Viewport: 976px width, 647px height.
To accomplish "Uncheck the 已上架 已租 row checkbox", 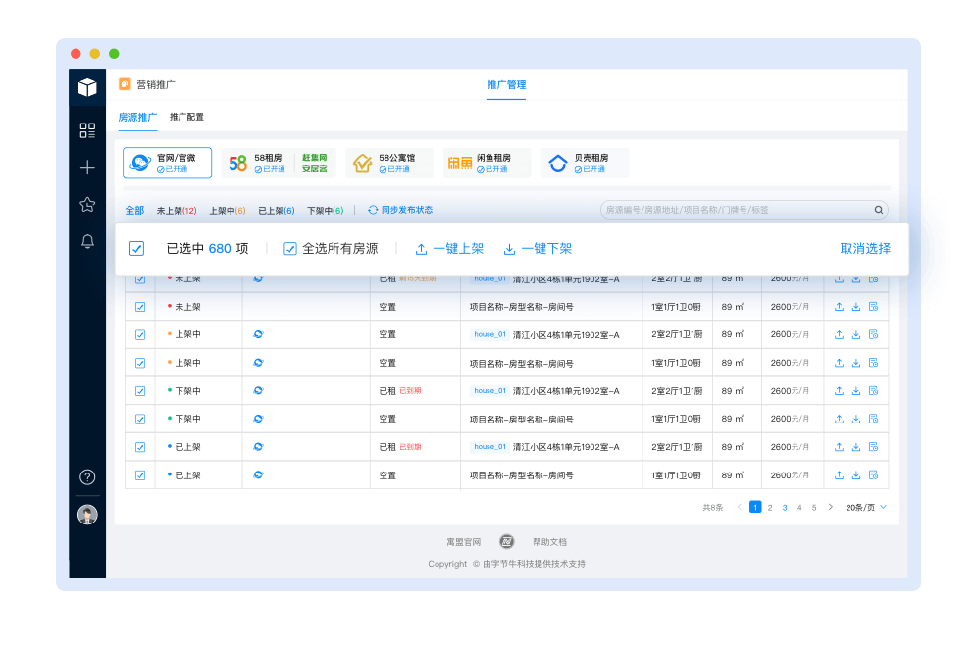I will click(x=140, y=447).
